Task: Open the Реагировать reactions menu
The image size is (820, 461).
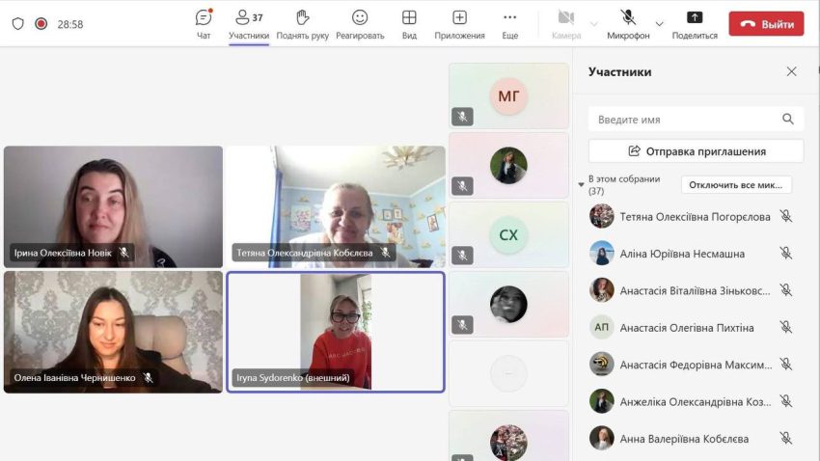Action: point(360,24)
